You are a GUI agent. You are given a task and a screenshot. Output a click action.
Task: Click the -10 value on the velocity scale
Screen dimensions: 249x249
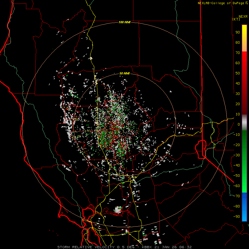(x=237, y=135)
